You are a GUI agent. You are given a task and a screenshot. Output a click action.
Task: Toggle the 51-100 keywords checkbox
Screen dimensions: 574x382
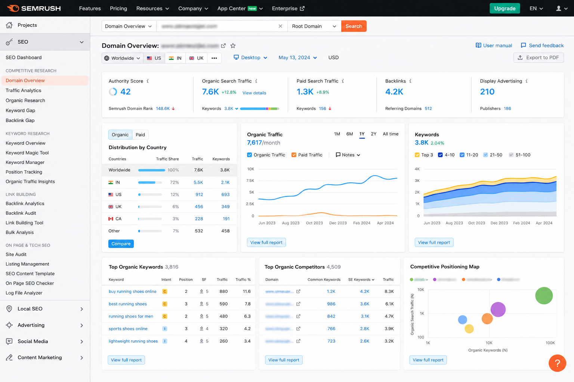(x=511, y=155)
